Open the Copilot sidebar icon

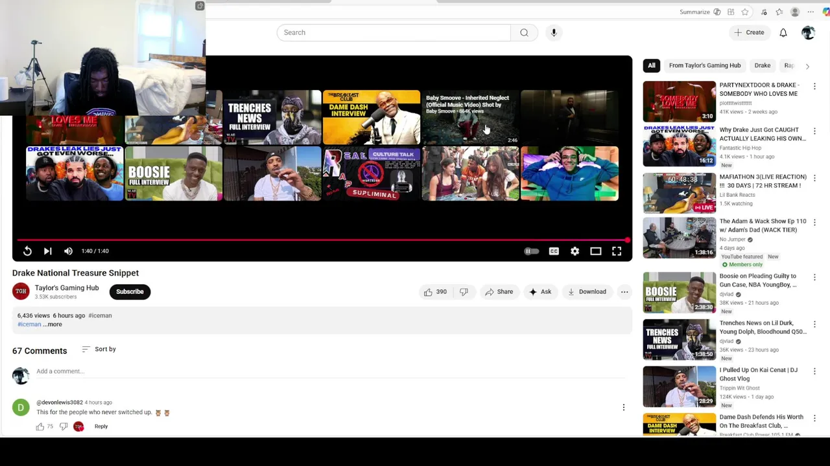coord(825,12)
